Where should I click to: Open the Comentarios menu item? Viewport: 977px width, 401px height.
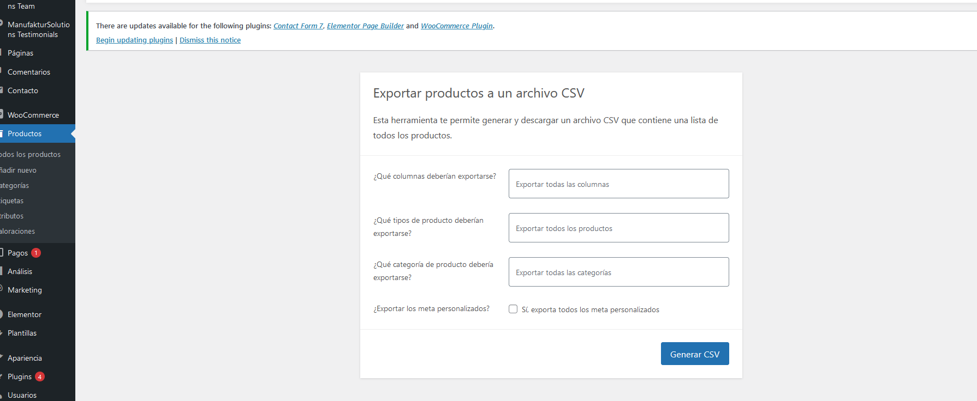pos(29,72)
